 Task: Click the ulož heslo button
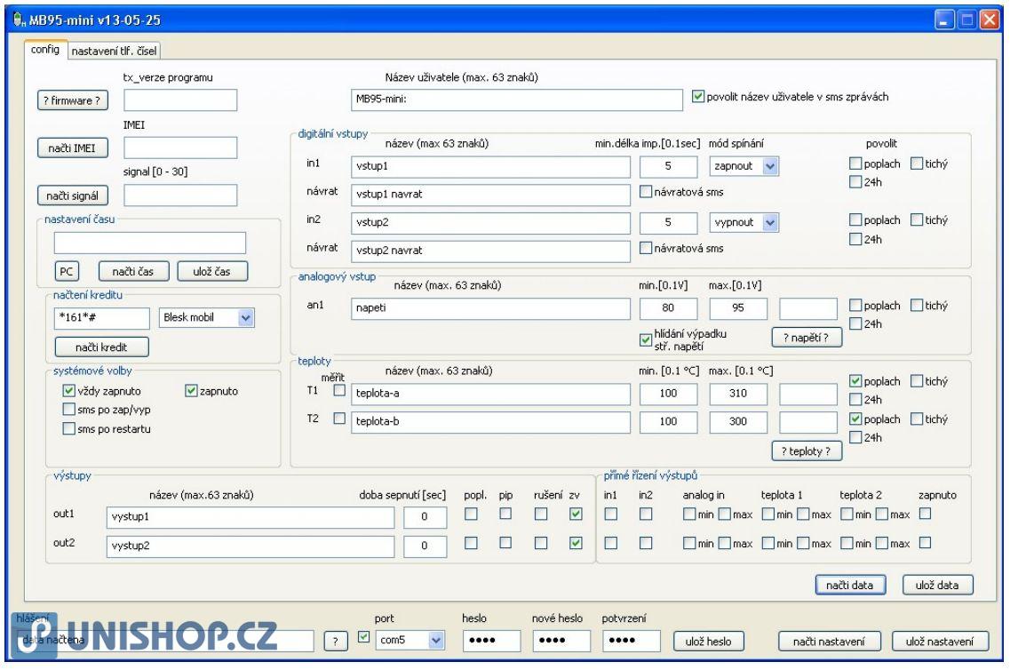(x=709, y=641)
